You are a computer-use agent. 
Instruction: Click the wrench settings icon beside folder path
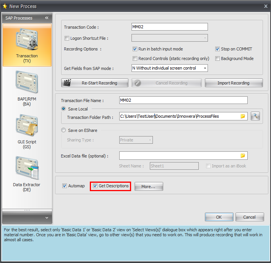point(255,116)
